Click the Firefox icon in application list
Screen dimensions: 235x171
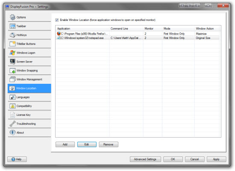coord(59,34)
